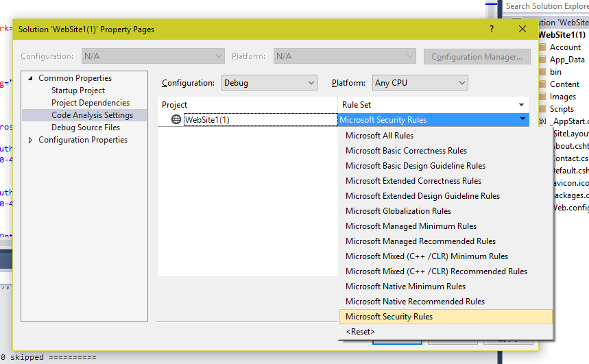Pick Microsoft Extended Correctness Rules

click(446, 181)
